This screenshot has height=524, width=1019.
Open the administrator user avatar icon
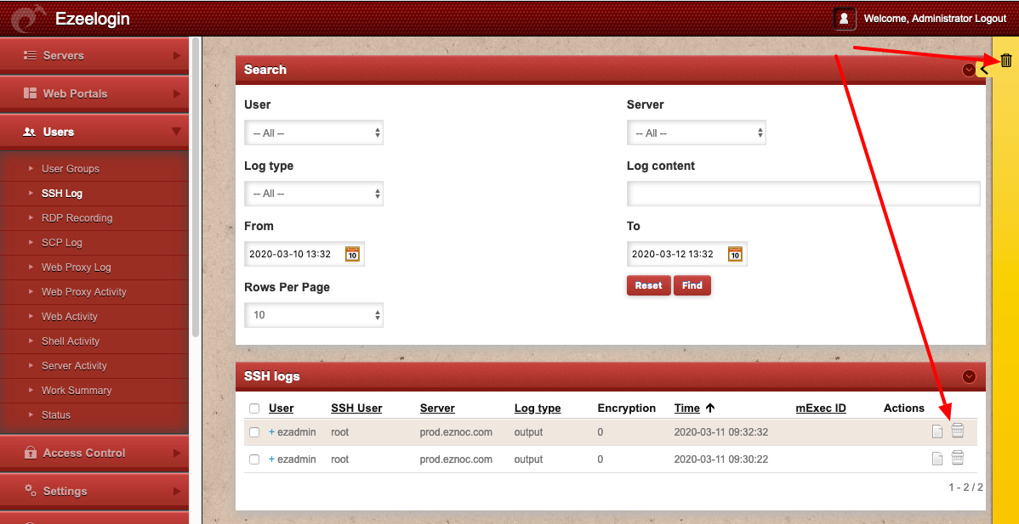pos(844,19)
